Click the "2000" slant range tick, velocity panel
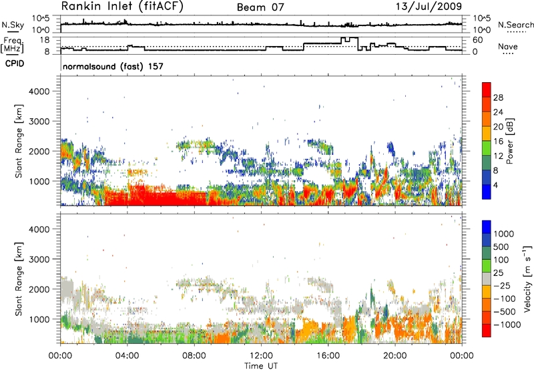Viewport: 534px width, 370px height. (39, 289)
